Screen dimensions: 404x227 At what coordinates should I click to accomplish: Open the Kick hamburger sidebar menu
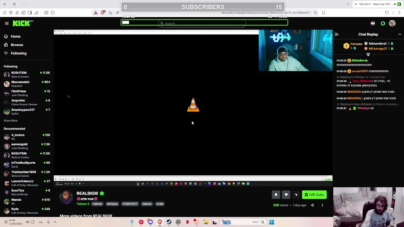click(7, 23)
